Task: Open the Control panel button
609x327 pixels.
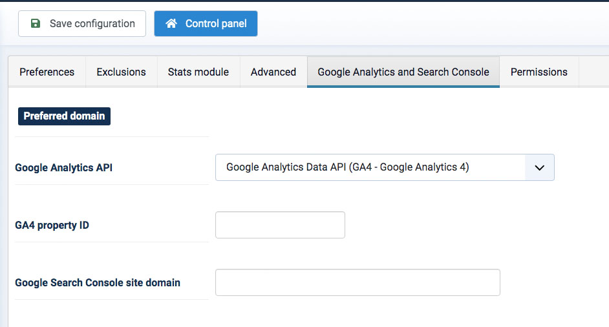Action: 206,23
